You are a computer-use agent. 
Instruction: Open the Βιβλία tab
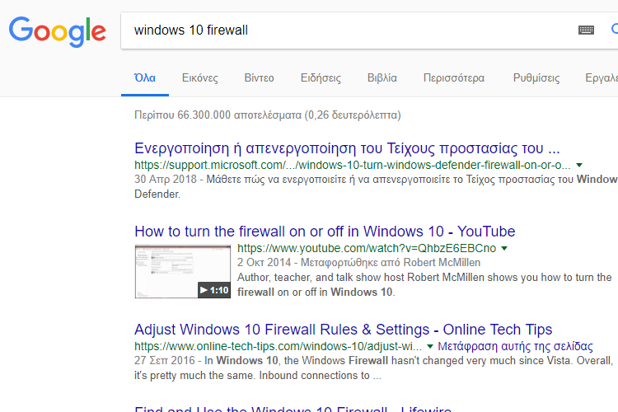click(382, 78)
